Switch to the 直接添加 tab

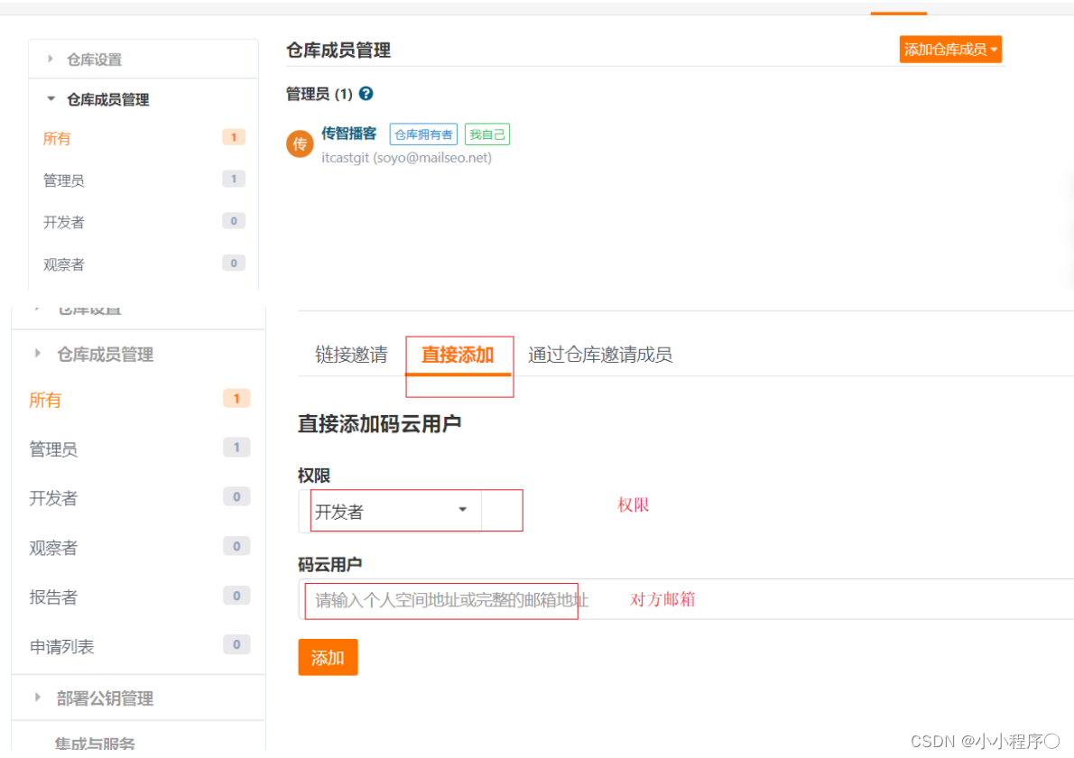458,355
